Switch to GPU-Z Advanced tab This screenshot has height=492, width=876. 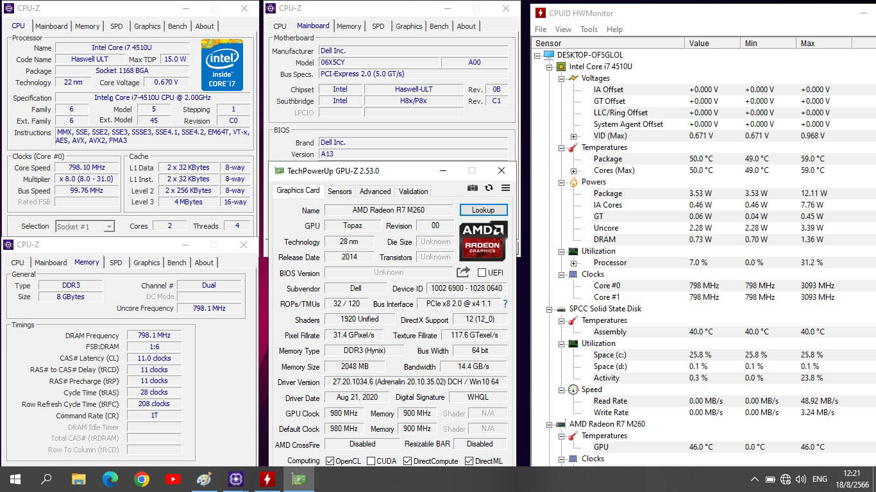[x=375, y=191]
